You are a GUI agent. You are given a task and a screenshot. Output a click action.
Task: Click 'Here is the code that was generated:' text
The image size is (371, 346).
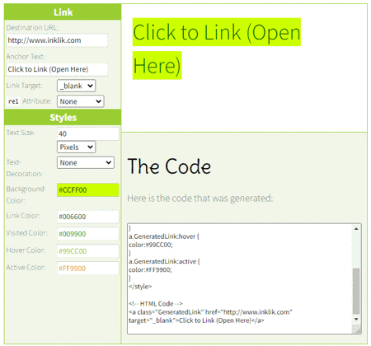click(x=200, y=199)
